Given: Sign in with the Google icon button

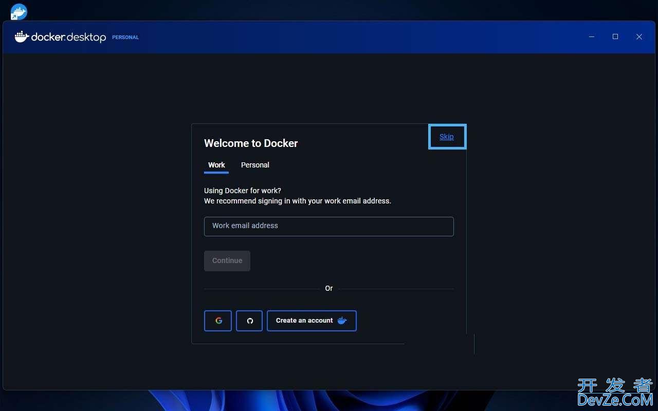Looking at the screenshot, I should pyautogui.click(x=218, y=321).
